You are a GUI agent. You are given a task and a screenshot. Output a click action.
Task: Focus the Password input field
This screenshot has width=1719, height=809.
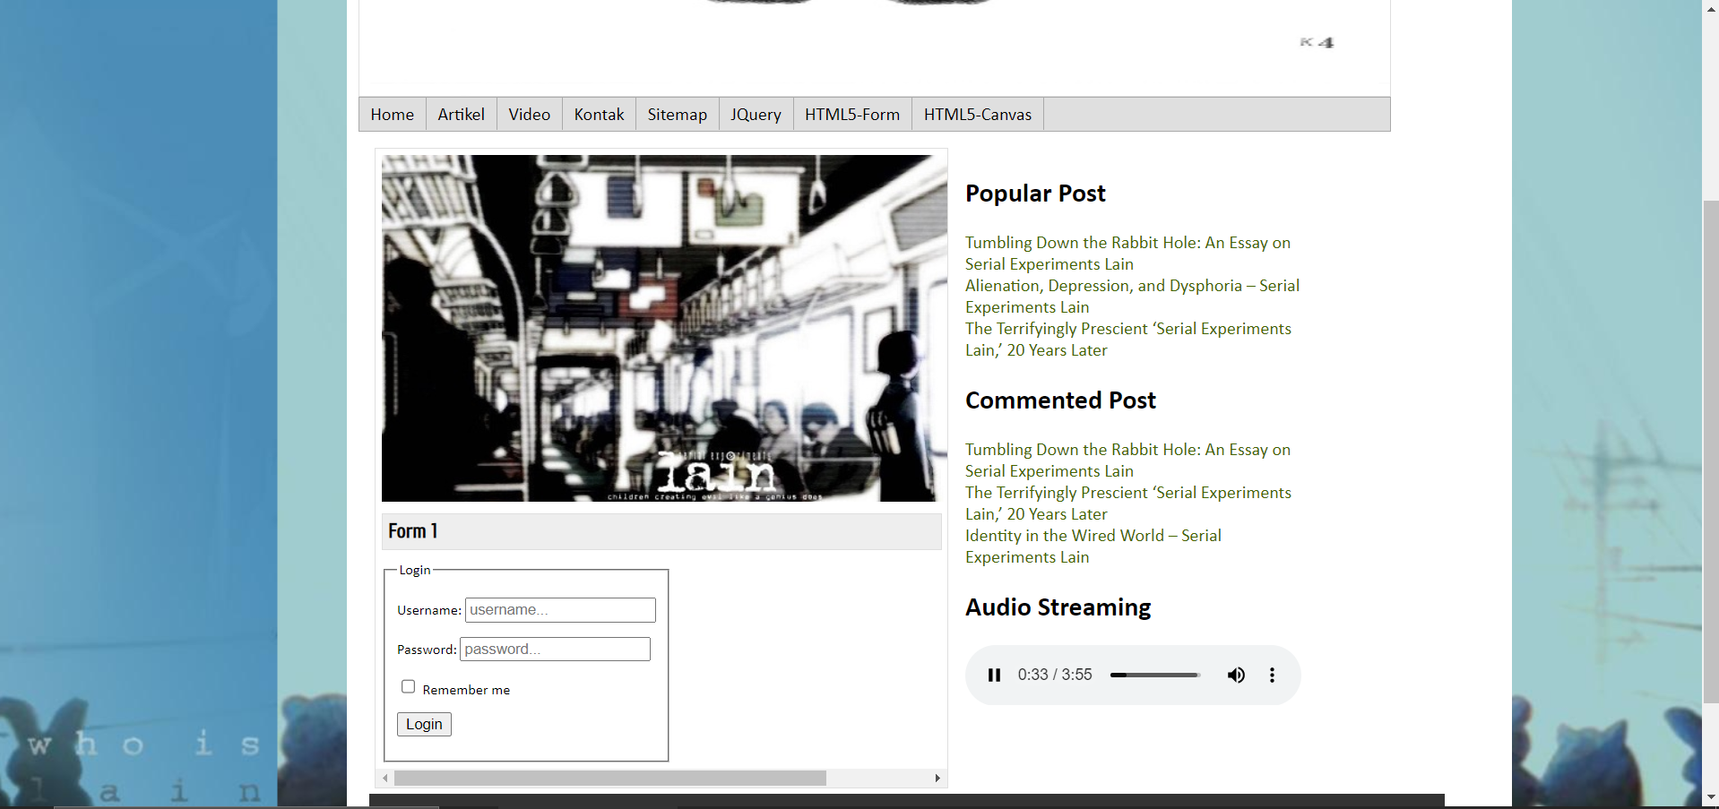click(555, 650)
